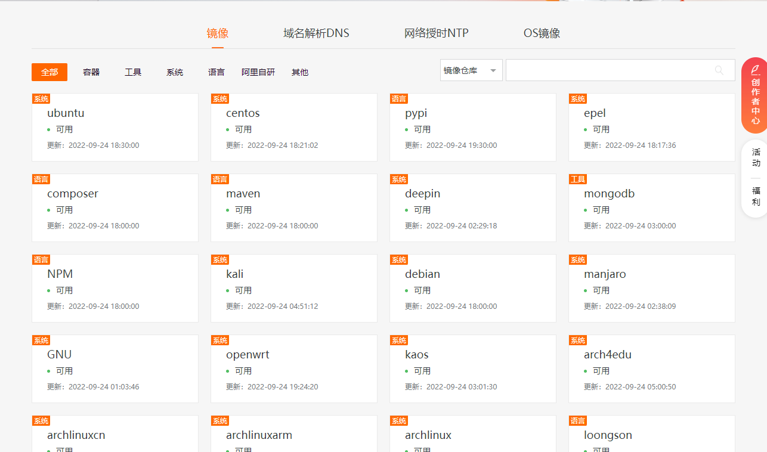The height and width of the screenshot is (452, 767).
Task: Open the centos mirror card
Action: click(294, 127)
